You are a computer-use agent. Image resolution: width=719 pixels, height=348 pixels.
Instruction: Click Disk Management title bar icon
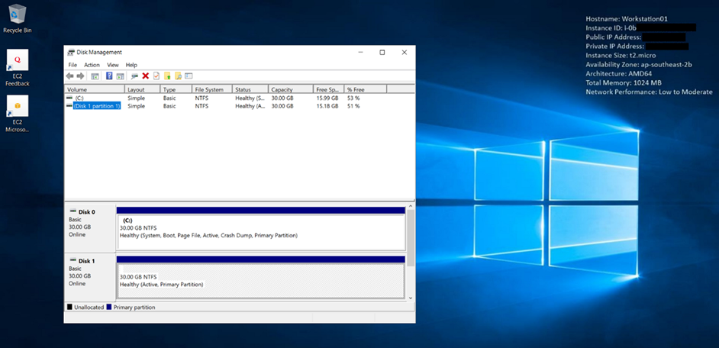pyautogui.click(x=71, y=52)
